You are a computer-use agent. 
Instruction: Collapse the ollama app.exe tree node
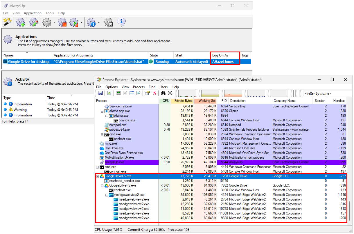[x=102, y=111]
